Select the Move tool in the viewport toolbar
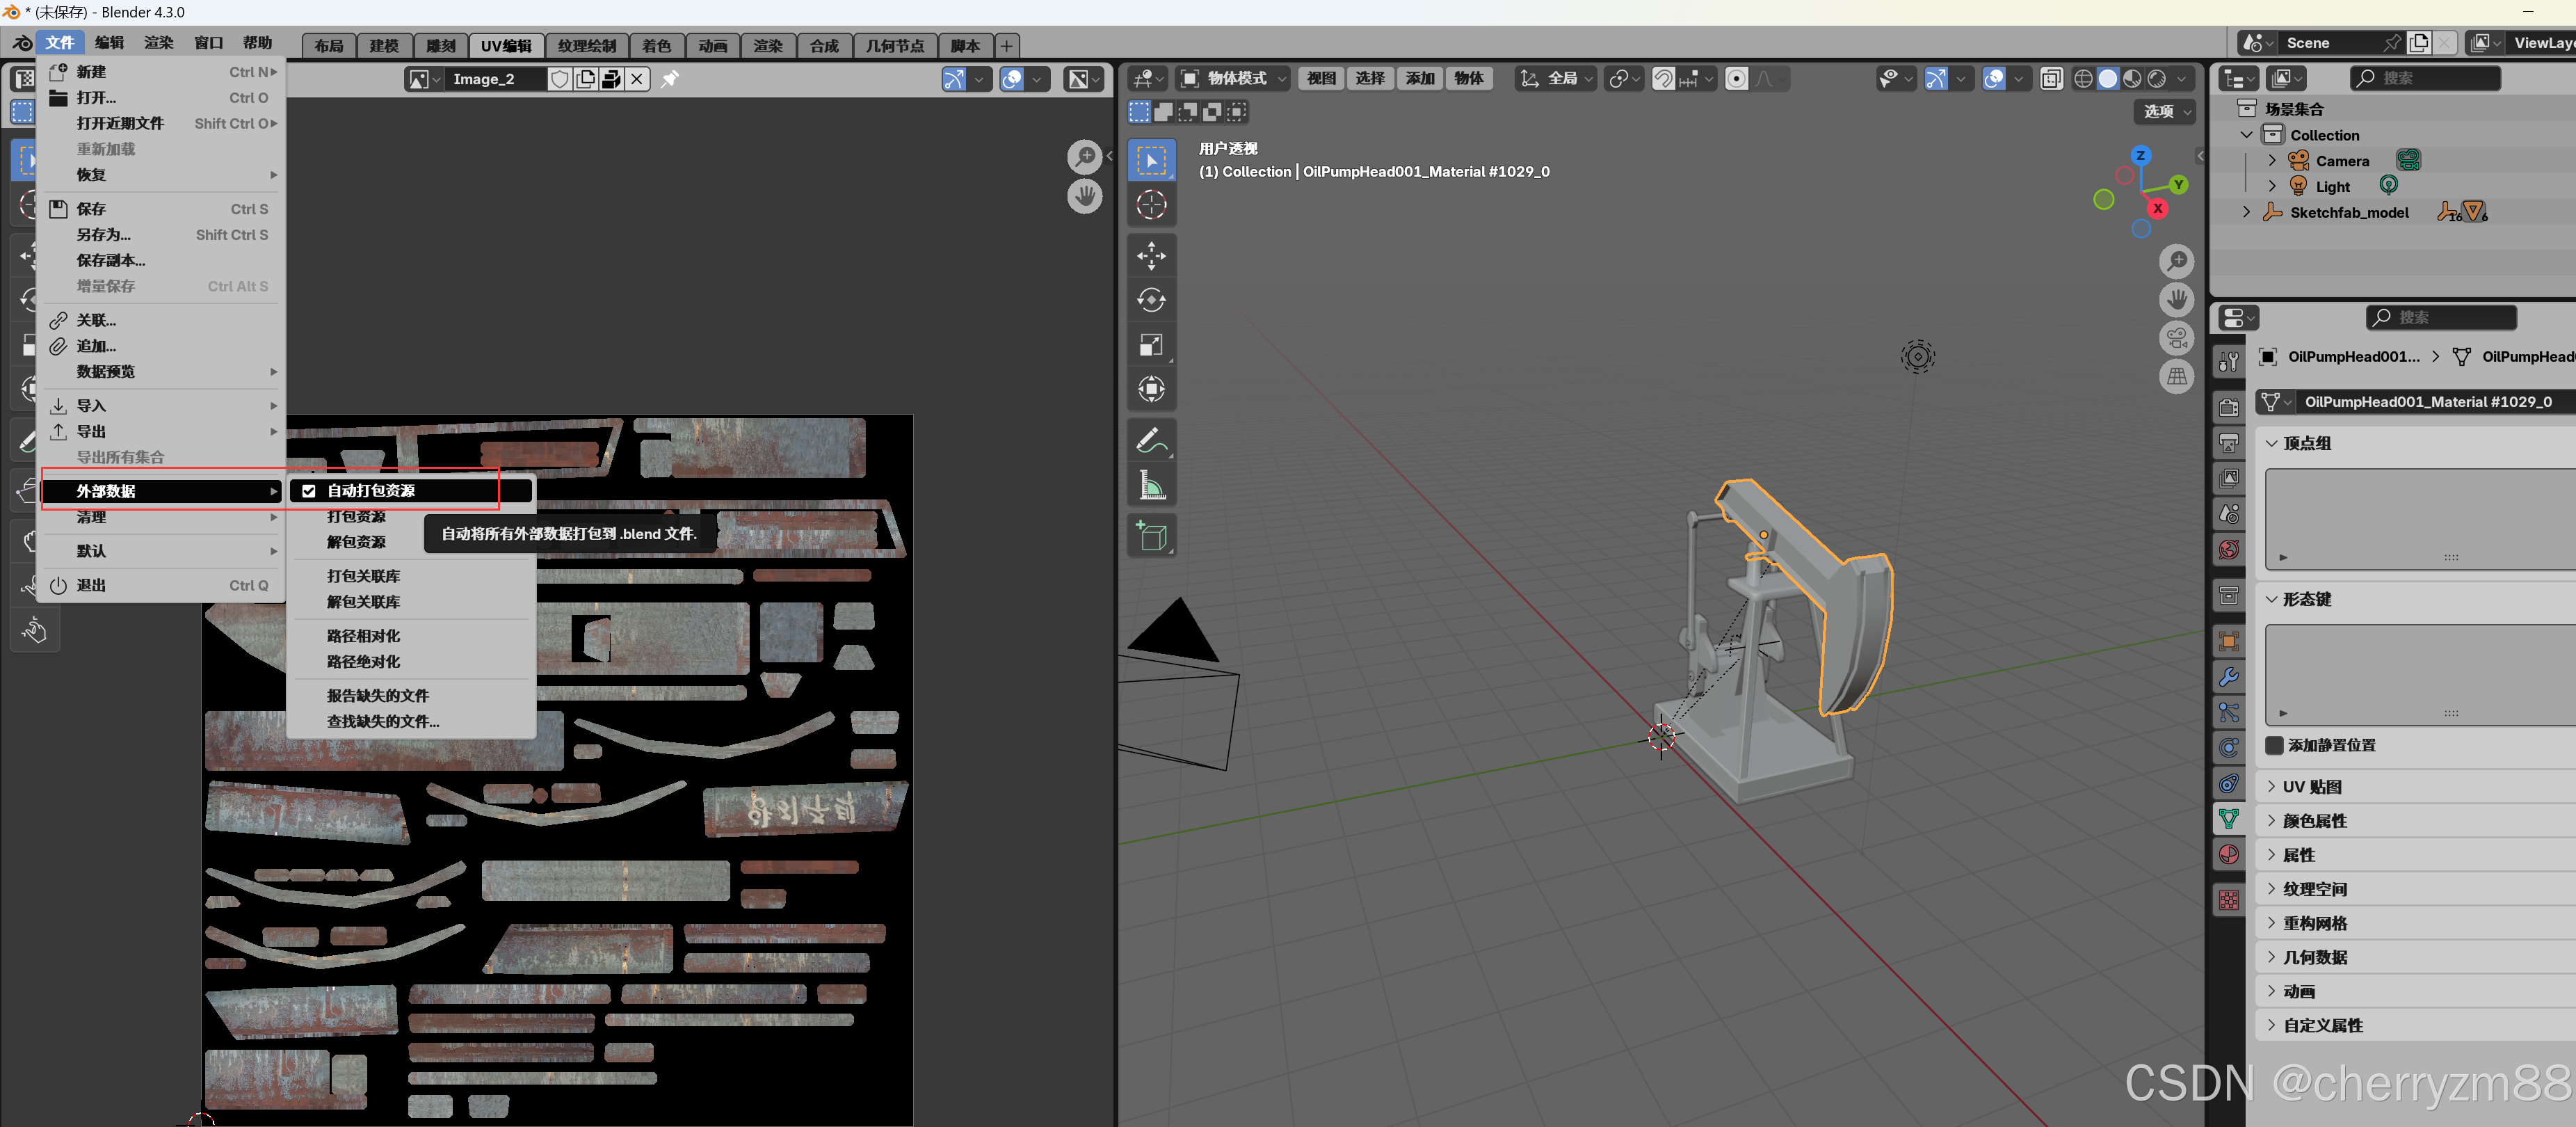Screen dimensions: 2576x1127 (x=1152, y=256)
